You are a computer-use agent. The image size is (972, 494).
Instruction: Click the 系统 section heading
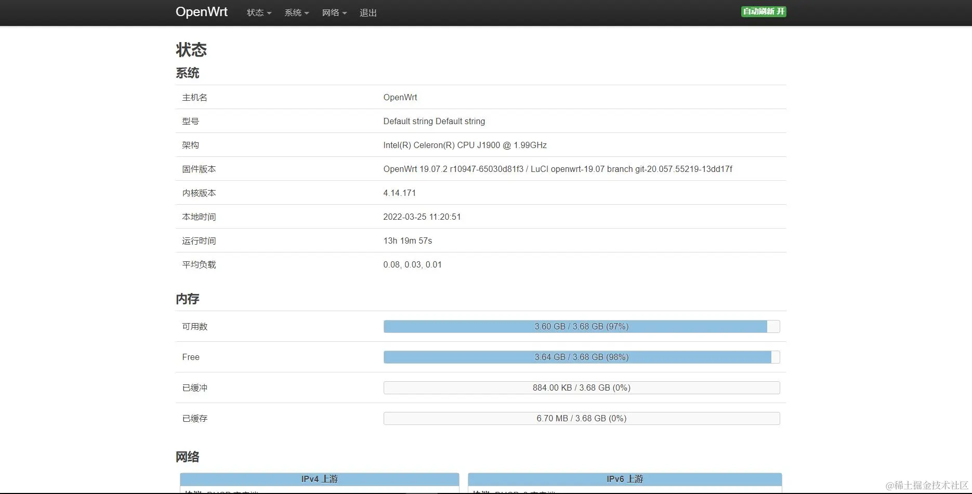pos(187,73)
